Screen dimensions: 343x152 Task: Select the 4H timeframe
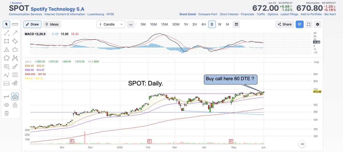tap(204, 24)
